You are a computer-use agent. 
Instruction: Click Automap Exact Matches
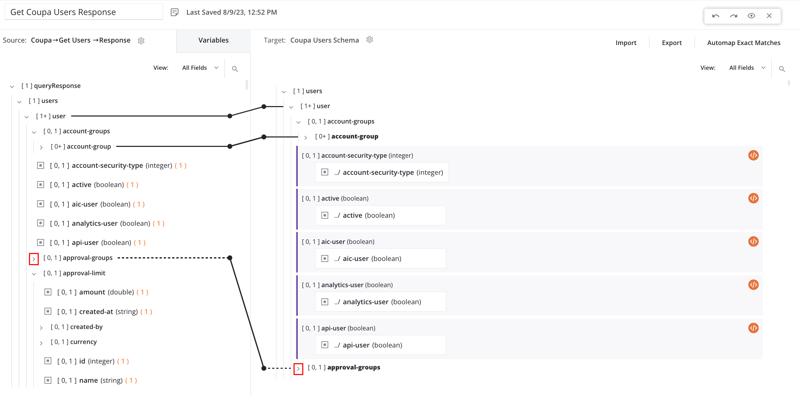[x=743, y=43]
